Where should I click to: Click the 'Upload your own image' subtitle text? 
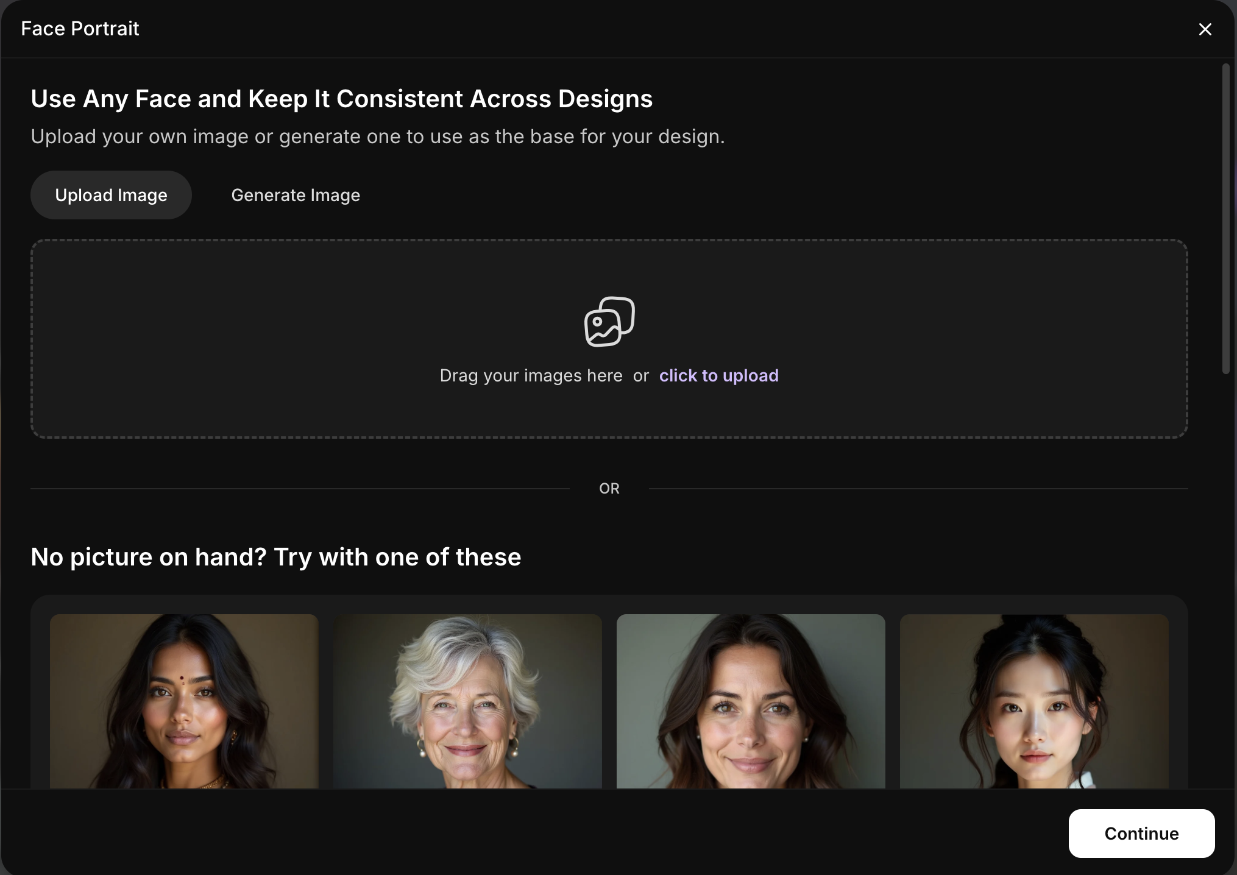378,136
